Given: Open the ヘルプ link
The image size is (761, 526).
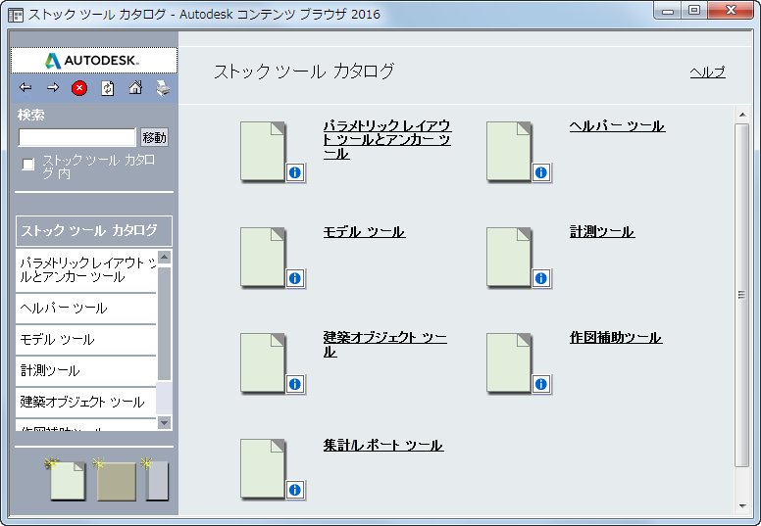Looking at the screenshot, I should (x=708, y=72).
